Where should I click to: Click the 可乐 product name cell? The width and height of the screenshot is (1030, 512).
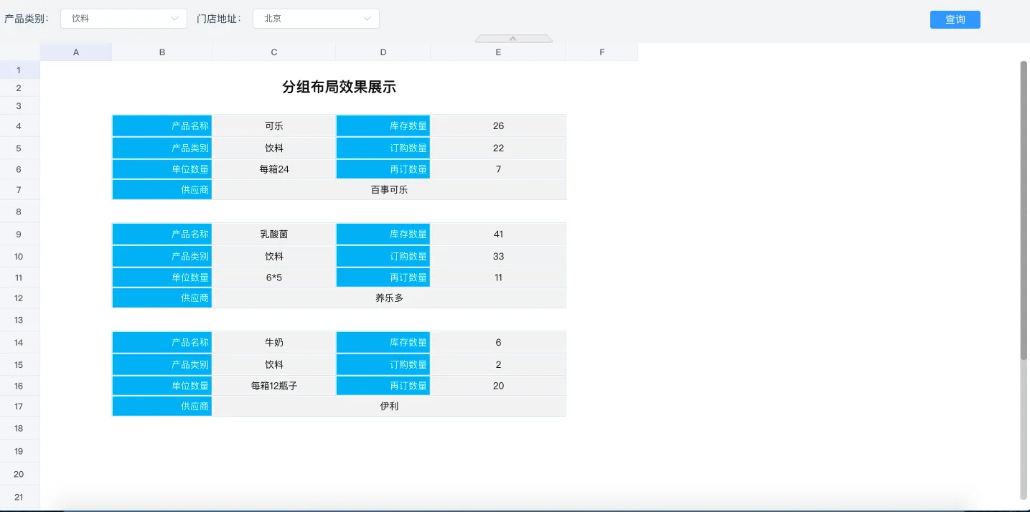(273, 126)
